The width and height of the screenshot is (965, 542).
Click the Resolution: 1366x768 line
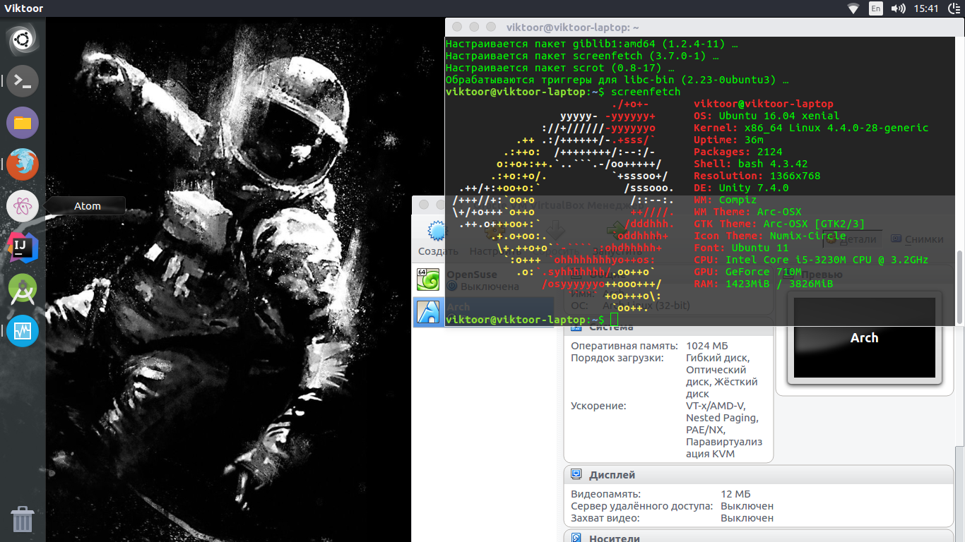(757, 176)
